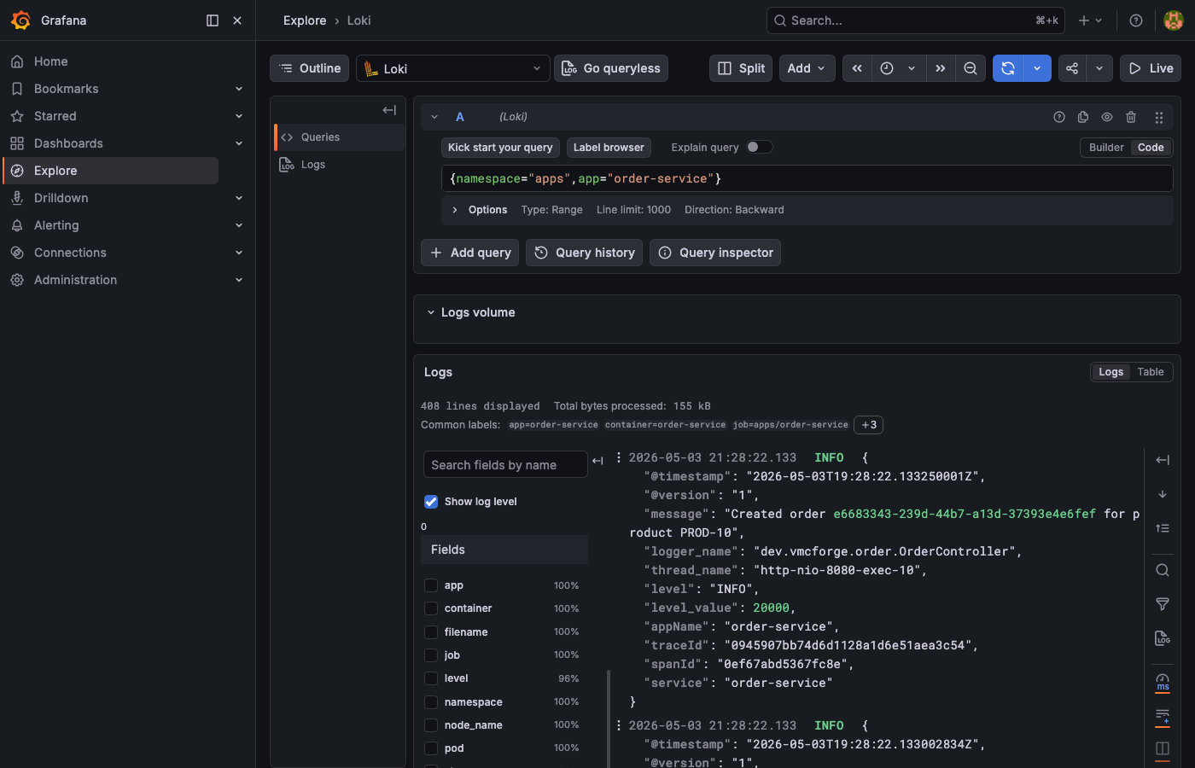Expand the Dashboards submenu chevron

click(239, 143)
